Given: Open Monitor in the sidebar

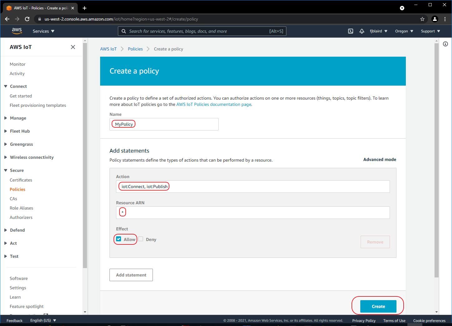Looking at the screenshot, I should (x=17, y=64).
